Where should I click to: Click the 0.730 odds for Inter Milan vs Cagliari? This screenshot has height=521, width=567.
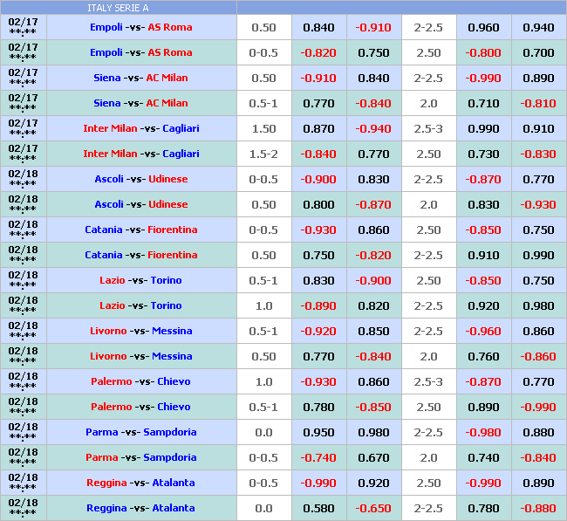click(x=483, y=154)
